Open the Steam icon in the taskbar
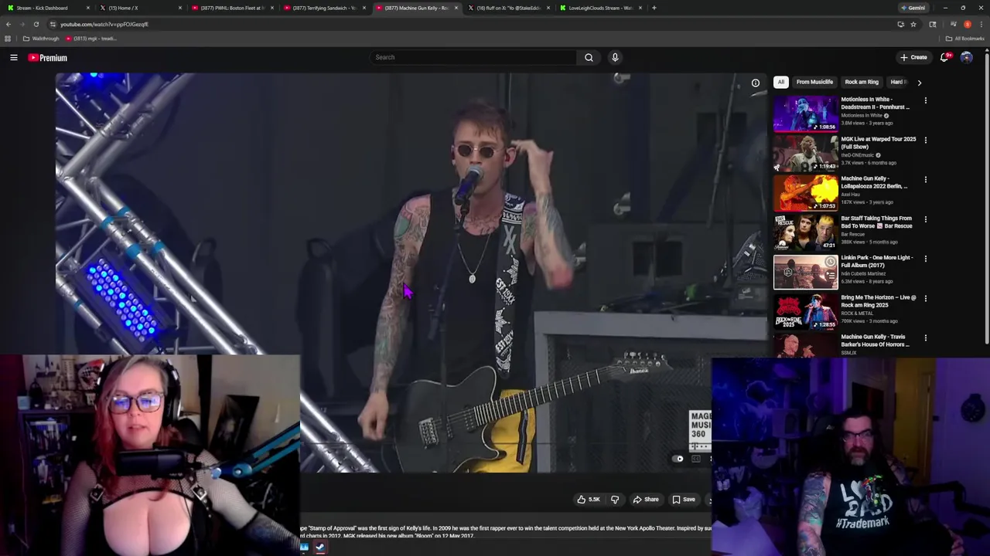990x556 pixels. pyautogui.click(x=319, y=548)
